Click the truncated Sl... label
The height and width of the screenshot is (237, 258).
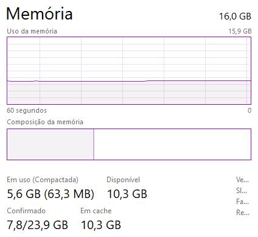click(242, 191)
